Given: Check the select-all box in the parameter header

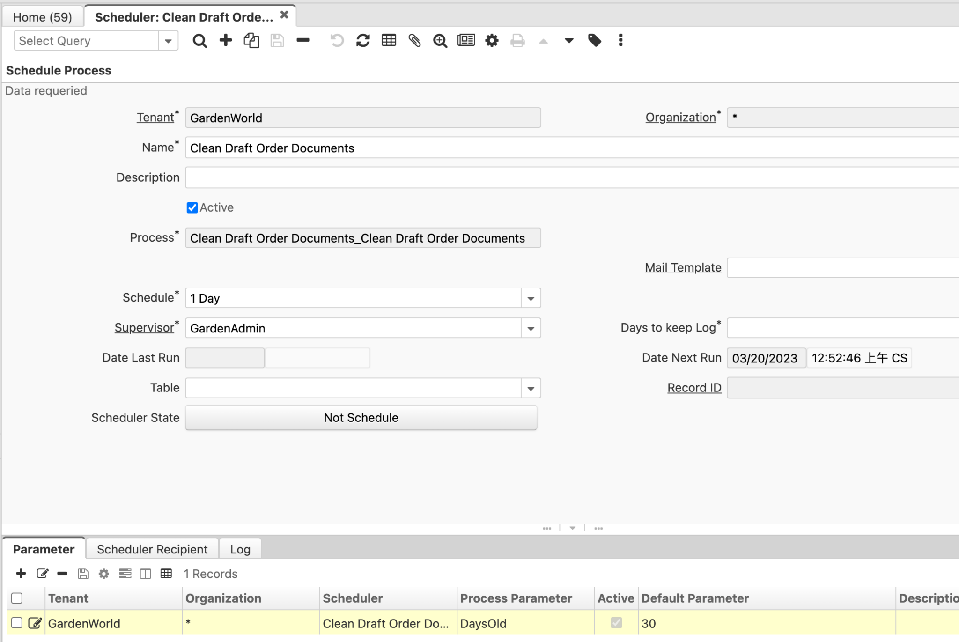Looking at the screenshot, I should tap(17, 598).
